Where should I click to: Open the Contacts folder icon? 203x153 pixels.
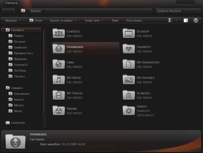coord(59,33)
